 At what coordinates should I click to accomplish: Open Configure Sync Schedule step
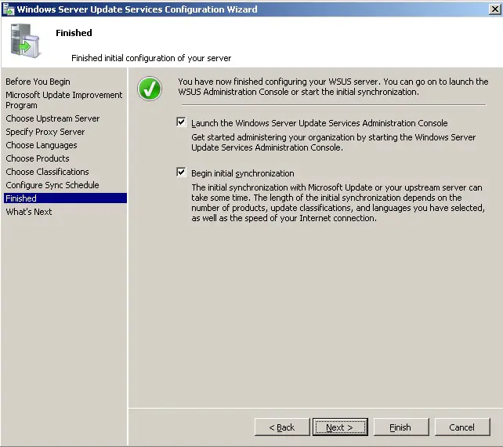coord(52,185)
